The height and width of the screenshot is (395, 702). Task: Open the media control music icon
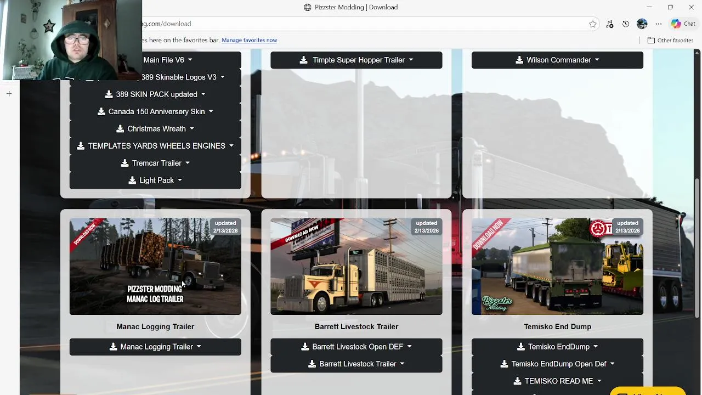tap(609, 24)
